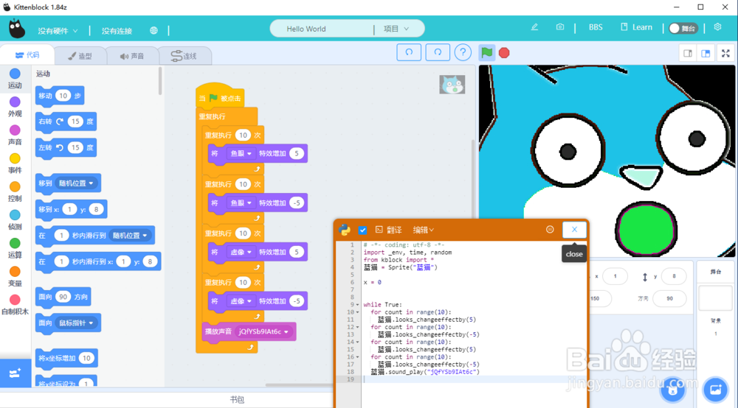Select the 声音 sound category
This screenshot has height=408, width=738.
tap(15, 135)
